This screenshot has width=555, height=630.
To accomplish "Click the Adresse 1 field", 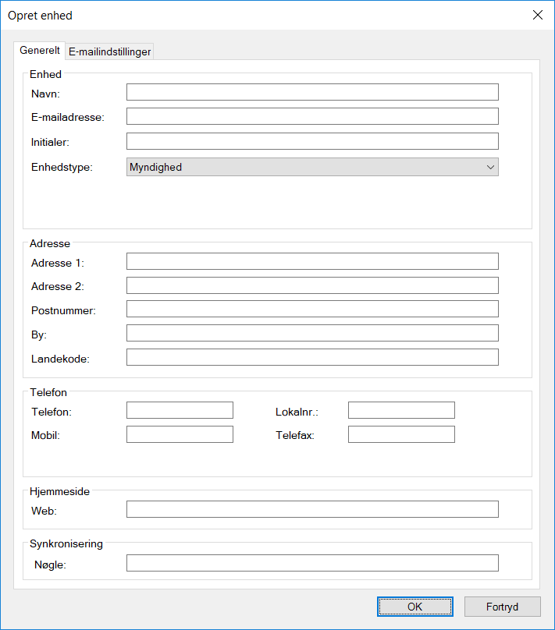I will [x=312, y=261].
